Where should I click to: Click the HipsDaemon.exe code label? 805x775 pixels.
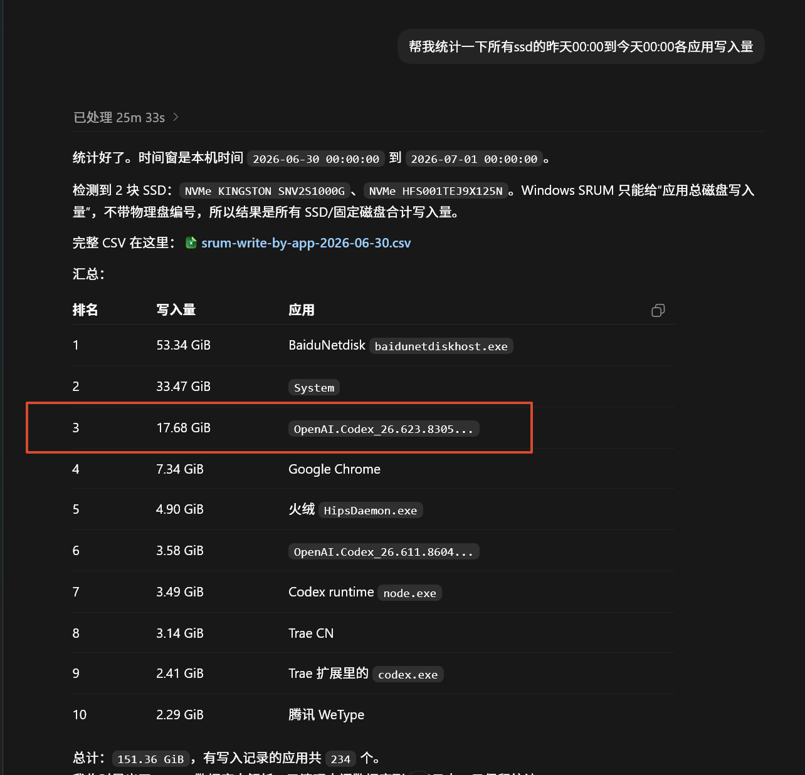click(x=371, y=511)
